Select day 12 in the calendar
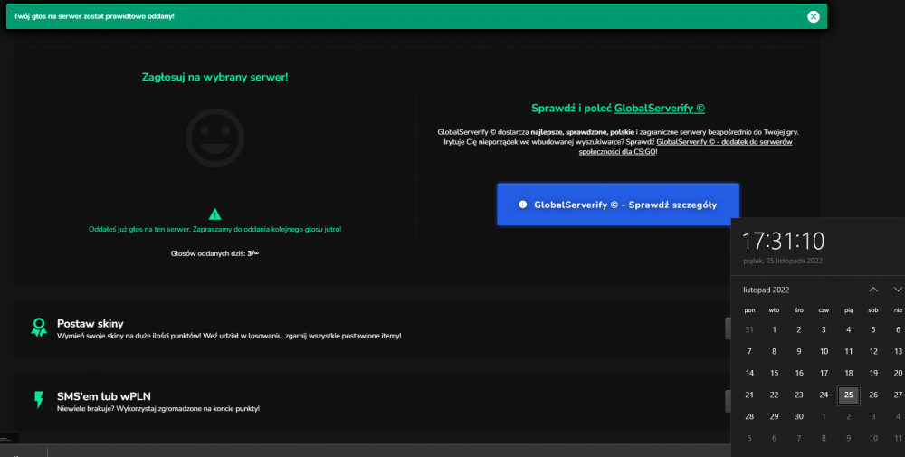 (873, 351)
